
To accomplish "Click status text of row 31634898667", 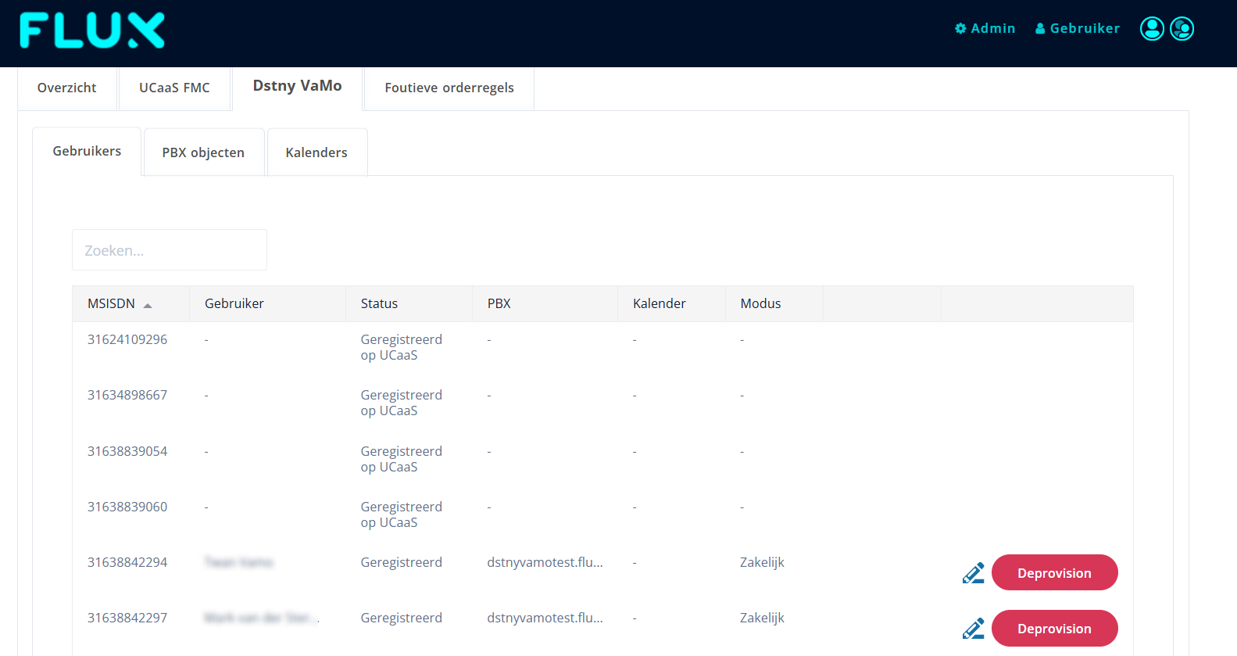I will point(401,403).
